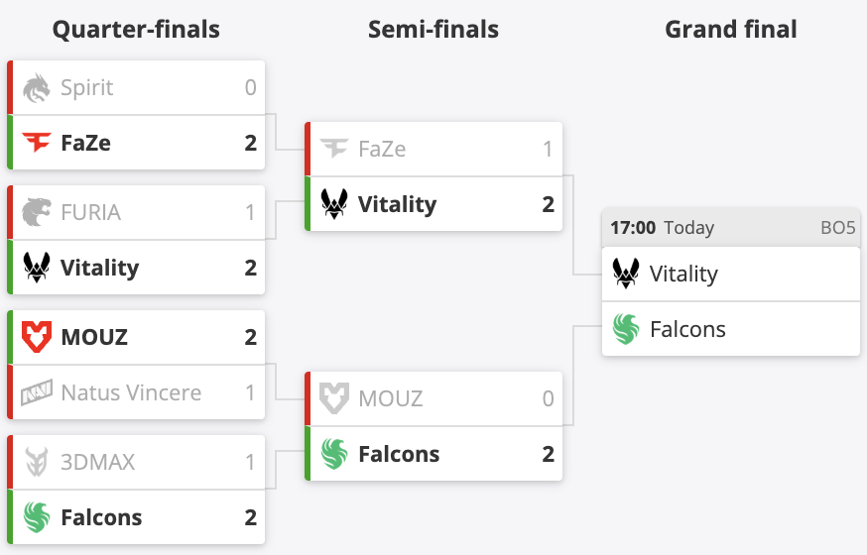Open the grand final 17:00 Today match header
The image size is (867, 555).
(663, 228)
